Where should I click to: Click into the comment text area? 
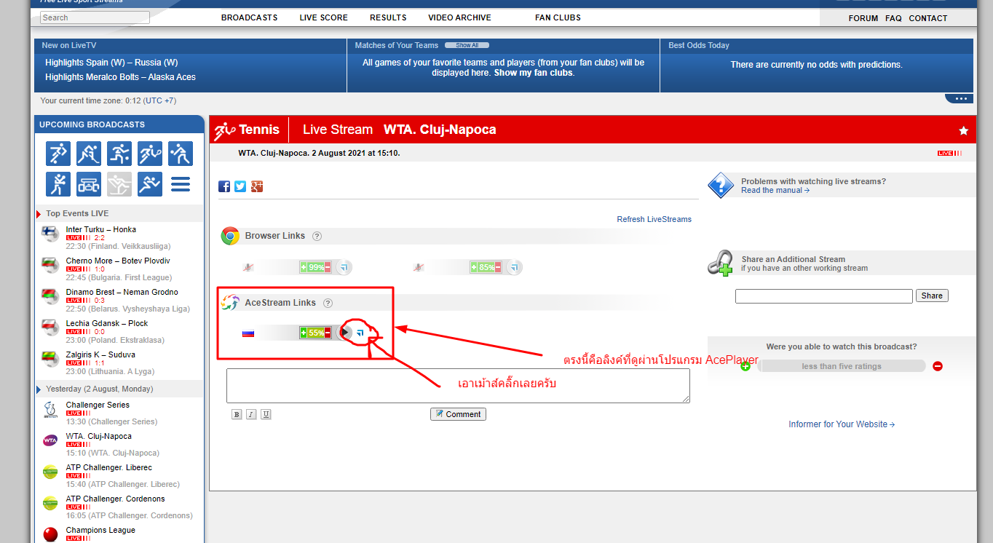458,386
